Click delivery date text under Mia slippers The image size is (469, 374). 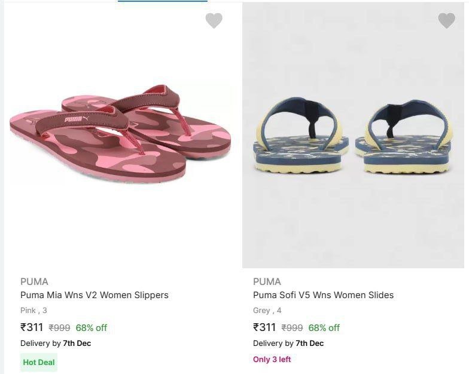(x=56, y=344)
